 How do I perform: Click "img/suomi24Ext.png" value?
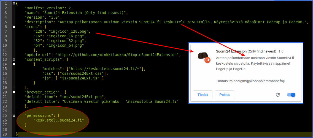click(x=83, y=97)
